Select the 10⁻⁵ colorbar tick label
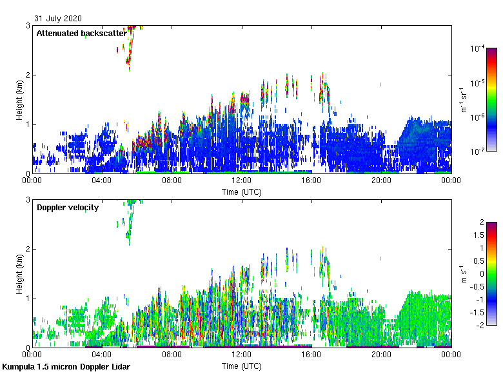Image resolution: width=503 pixels, height=374 pixels. click(x=477, y=83)
